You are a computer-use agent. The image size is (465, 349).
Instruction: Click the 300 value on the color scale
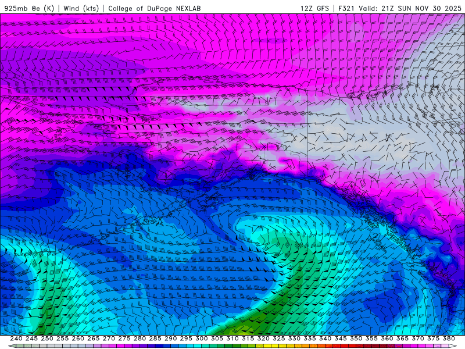coord(201,339)
